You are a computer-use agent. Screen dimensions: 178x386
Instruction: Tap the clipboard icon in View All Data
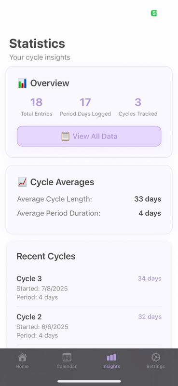point(66,137)
